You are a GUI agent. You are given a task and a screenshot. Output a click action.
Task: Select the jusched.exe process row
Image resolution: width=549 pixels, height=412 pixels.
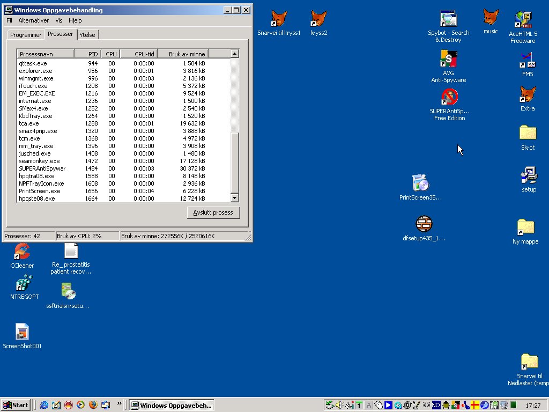(x=124, y=153)
